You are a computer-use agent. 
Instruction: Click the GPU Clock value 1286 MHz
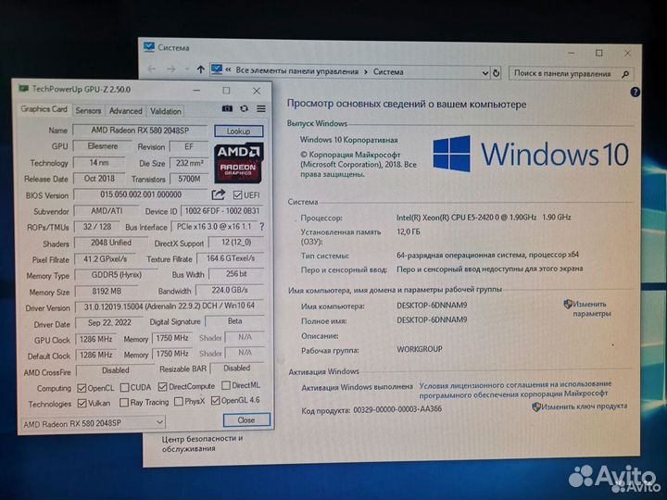[96, 339]
